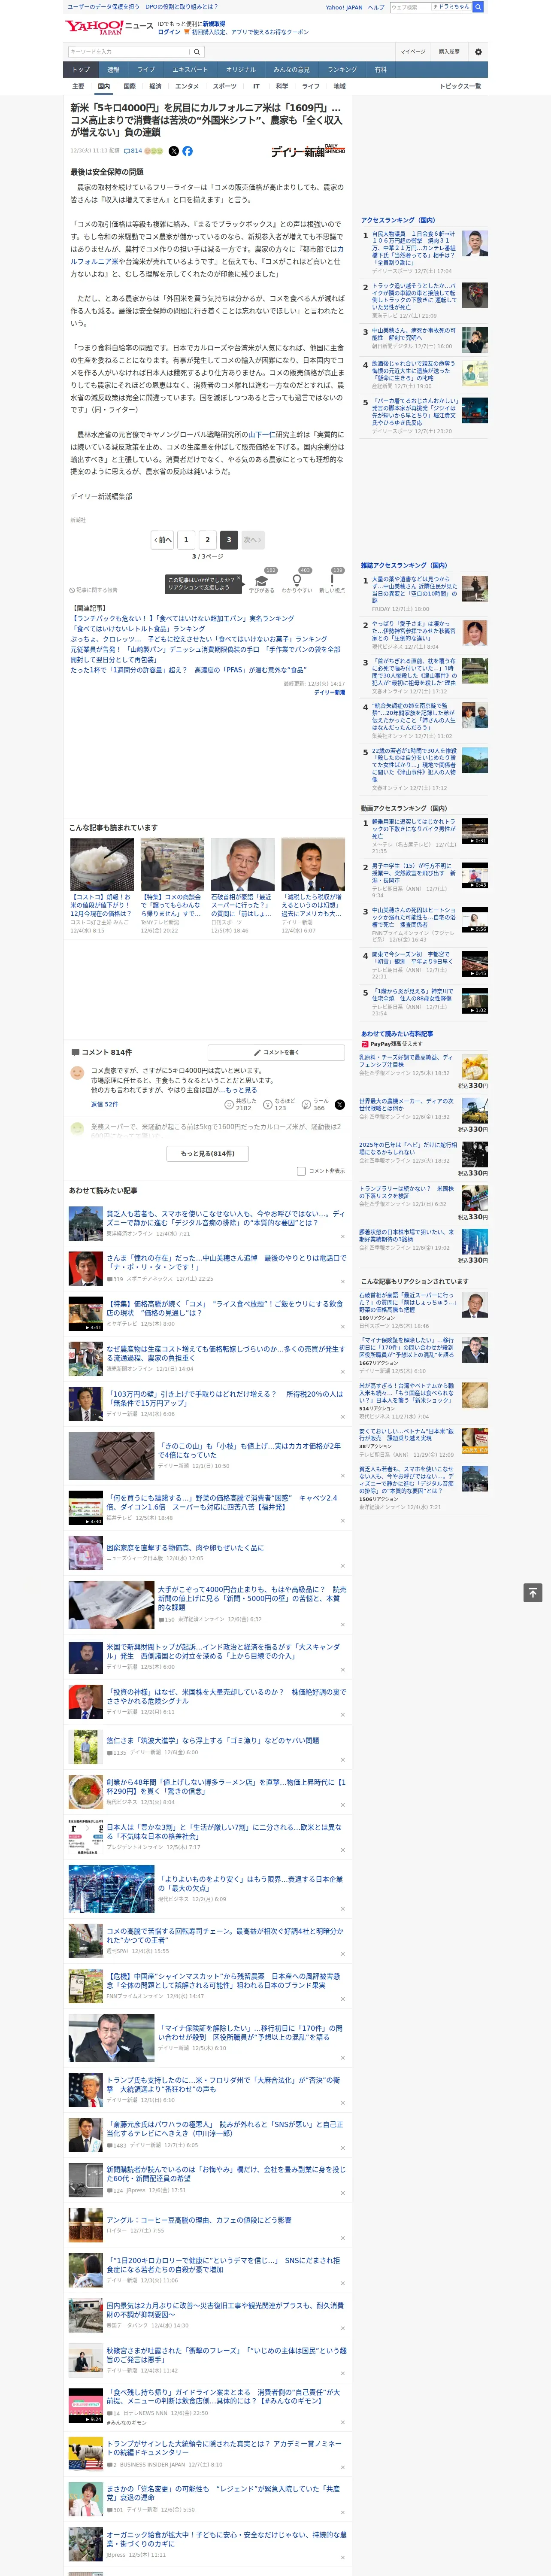This screenshot has height=2576, width=551.
Task: Click もっと見る(814件) comments button
Action: click(x=208, y=1153)
